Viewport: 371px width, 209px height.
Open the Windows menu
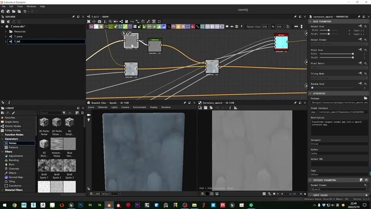pyautogui.click(x=31, y=6)
